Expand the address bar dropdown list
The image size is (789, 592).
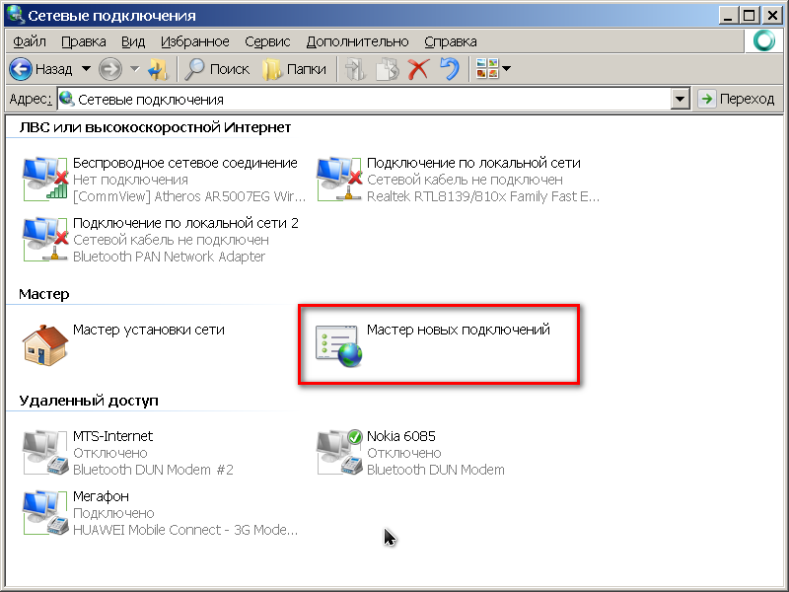(x=679, y=100)
